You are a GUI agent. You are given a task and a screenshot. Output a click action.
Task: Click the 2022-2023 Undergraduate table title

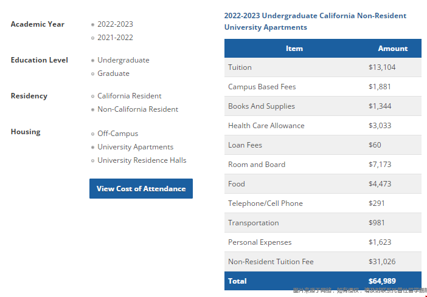(315, 21)
